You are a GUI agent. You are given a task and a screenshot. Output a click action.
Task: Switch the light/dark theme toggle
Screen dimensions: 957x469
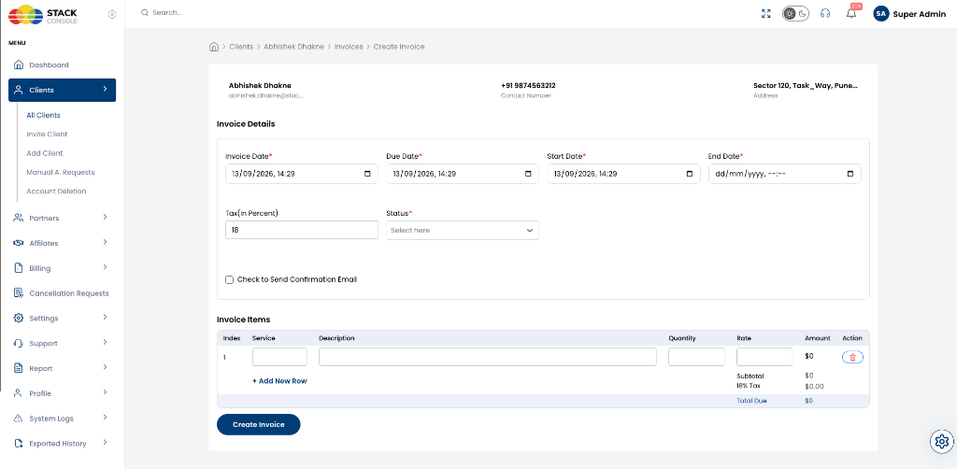pyautogui.click(x=796, y=13)
